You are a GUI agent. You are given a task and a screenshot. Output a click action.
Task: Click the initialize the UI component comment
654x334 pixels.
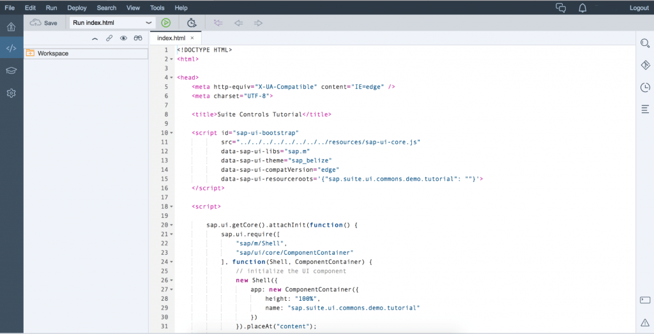[x=291, y=271]
